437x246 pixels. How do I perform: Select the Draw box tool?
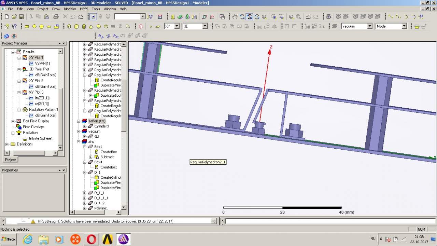click(x=69, y=26)
